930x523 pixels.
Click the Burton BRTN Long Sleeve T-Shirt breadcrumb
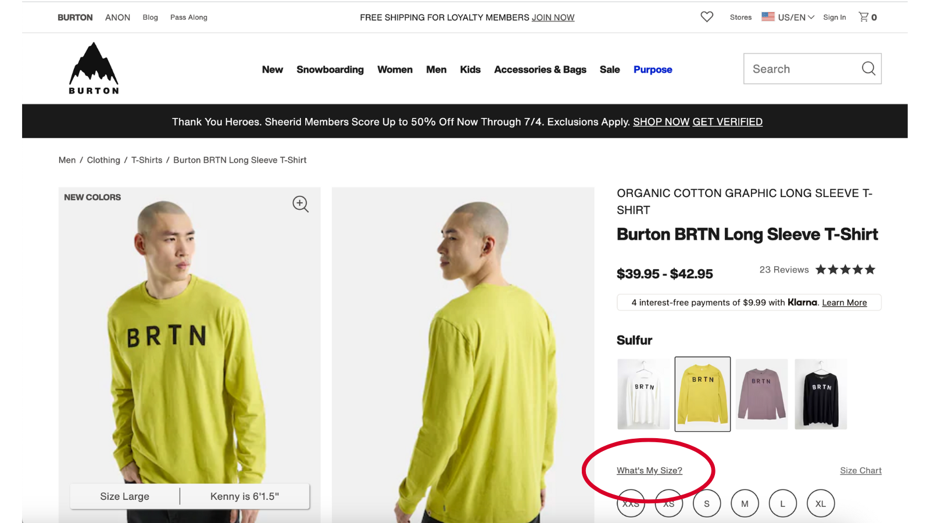(x=239, y=160)
